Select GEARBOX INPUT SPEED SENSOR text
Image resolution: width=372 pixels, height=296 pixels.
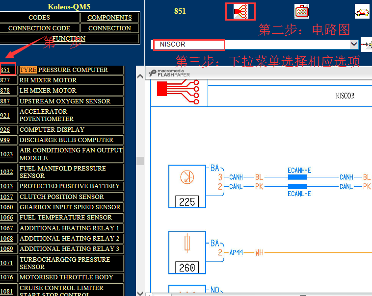[70, 207]
